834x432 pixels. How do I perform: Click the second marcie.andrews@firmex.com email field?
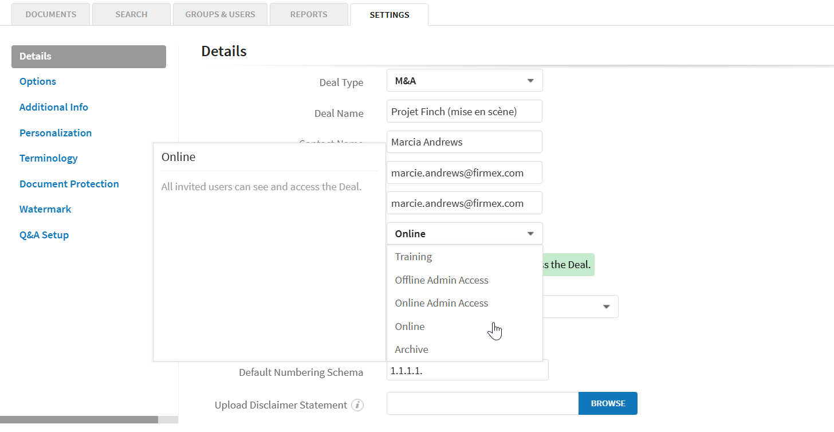tap(465, 203)
